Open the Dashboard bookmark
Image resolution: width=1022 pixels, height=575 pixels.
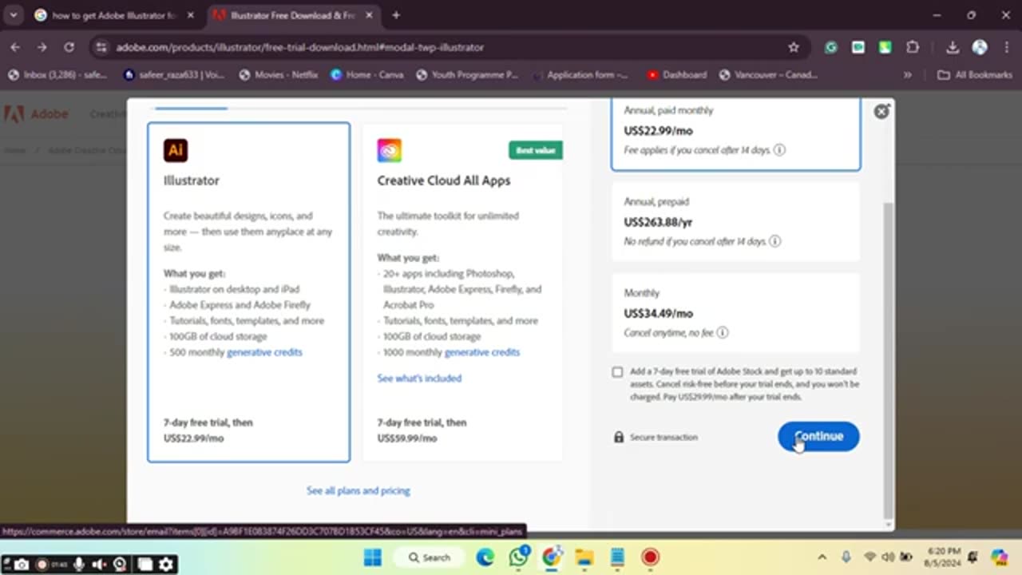pos(676,74)
